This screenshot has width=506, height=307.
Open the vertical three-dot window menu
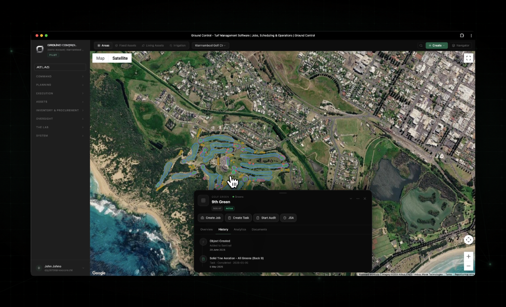coord(471,36)
